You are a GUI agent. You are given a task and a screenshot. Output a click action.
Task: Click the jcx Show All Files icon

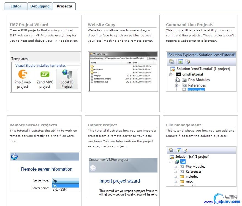pyautogui.click(x=185, y=150)
